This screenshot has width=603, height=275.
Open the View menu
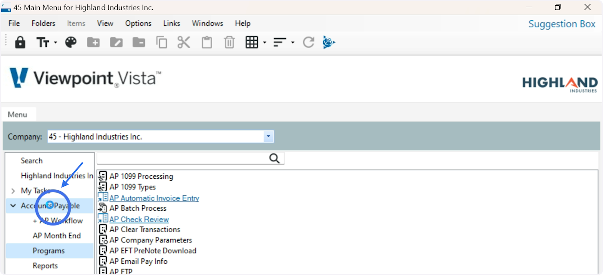pos(105,23)
